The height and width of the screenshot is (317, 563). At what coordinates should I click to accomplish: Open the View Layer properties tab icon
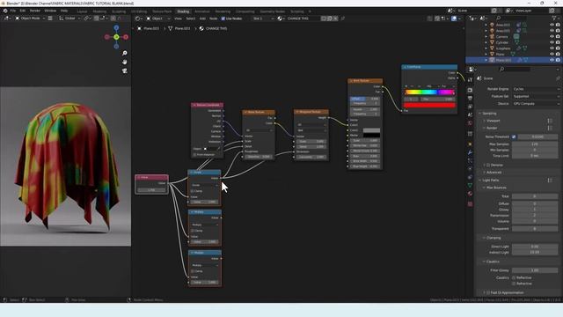click(x=470, y=107)
